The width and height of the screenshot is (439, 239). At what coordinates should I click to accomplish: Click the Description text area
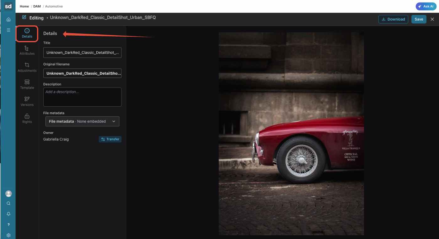82,97
